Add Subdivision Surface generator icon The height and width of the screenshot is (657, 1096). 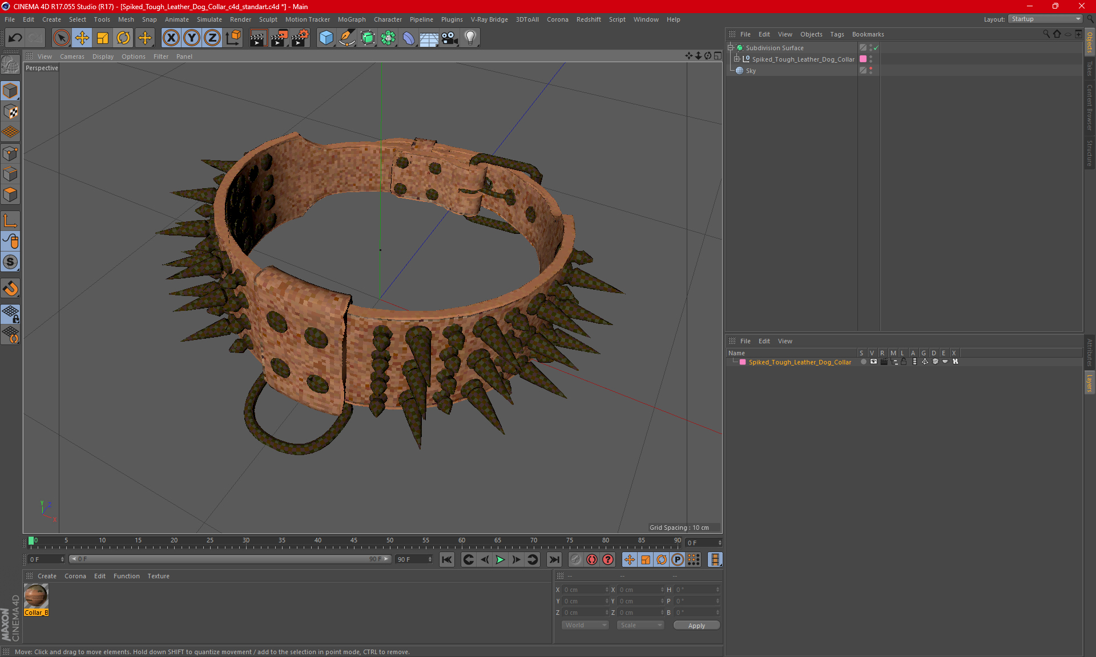coord(368,38)
